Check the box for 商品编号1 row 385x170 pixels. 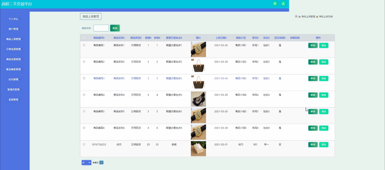coord(84,45)
